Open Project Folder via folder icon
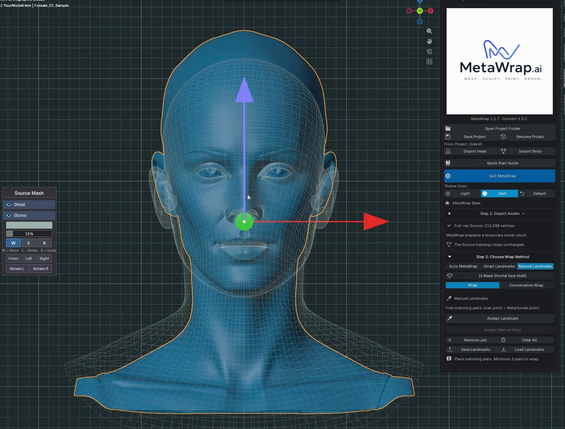 [448, 128]
